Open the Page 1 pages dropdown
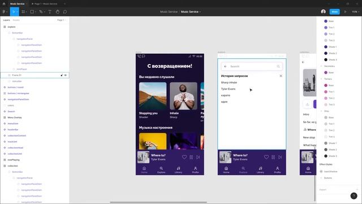Screen dimensions: 362x204 pos(62,20)
